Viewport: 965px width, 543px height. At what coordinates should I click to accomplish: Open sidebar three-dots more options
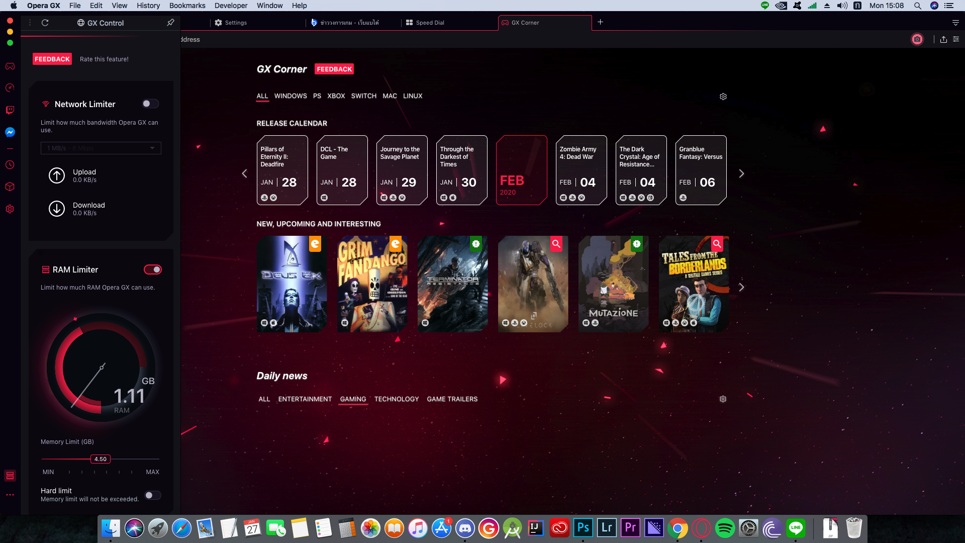(10, 495)
